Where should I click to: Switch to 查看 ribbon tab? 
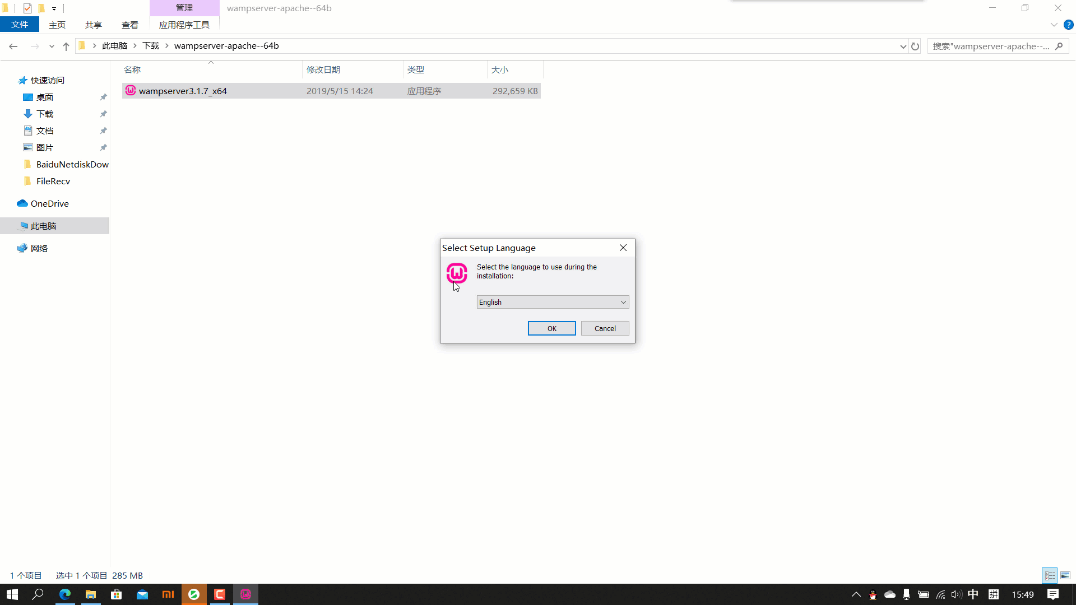pos(129,25)
